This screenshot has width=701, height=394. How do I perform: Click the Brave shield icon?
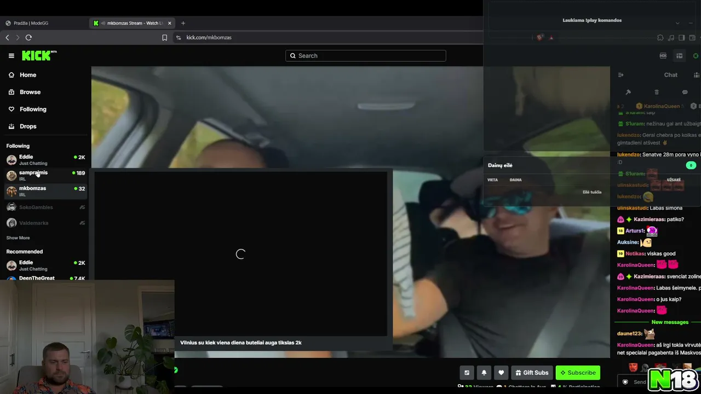[x=540, y=37]
